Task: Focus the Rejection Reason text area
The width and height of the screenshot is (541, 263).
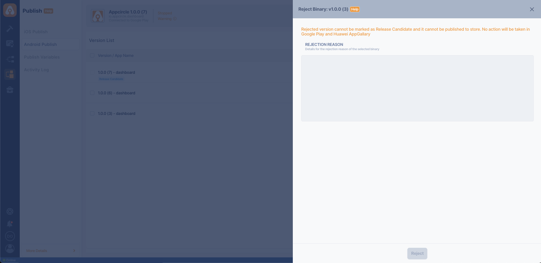Action: click(x=417, y=88)
